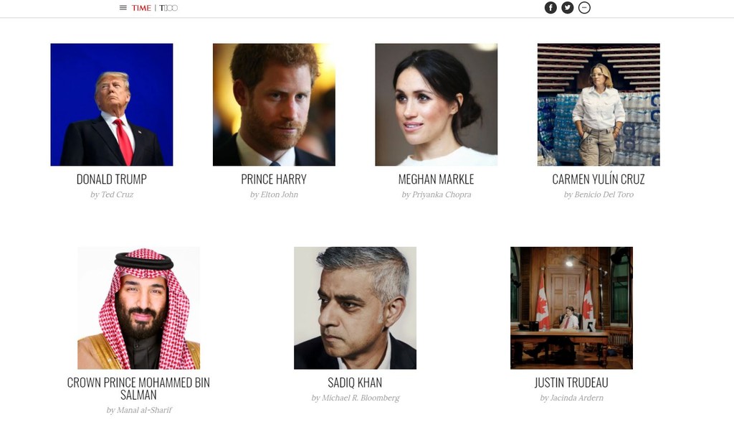734x422 pixels.
Task: Open Meghan Markle portrait thumbnail
Action: 437,105
